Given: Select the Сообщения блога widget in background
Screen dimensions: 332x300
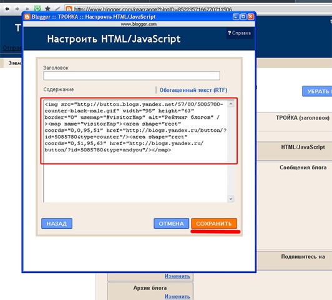Looking at the screenshot, I should pyautogui.click(x=295, y=205).
